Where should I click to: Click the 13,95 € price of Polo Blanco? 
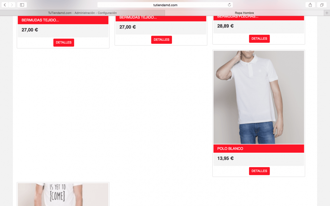(225, 158)
